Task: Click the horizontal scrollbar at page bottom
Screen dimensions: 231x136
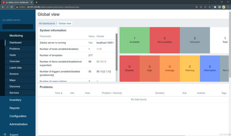Action: click(111, 135)
